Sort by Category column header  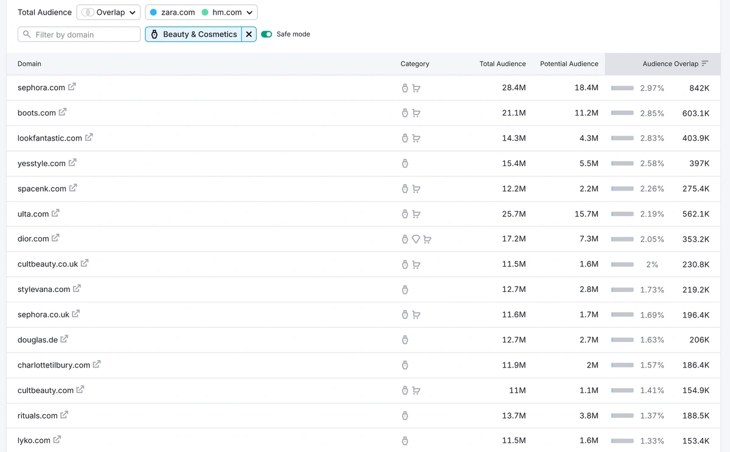coord(415,64)
